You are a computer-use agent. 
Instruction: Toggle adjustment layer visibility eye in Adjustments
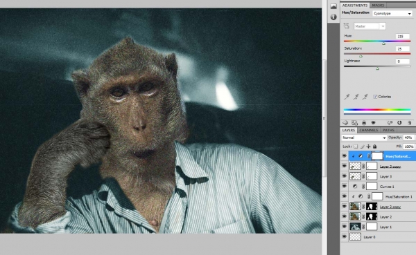[x=373, y=123]
